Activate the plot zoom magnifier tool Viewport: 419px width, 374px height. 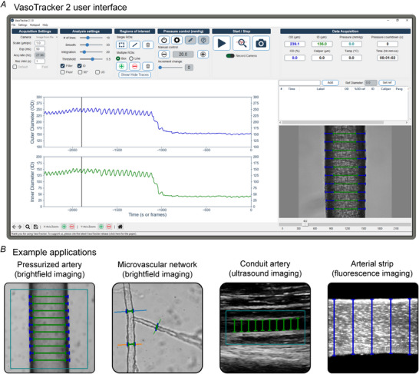pyautogui.click(x=28, y=227)
